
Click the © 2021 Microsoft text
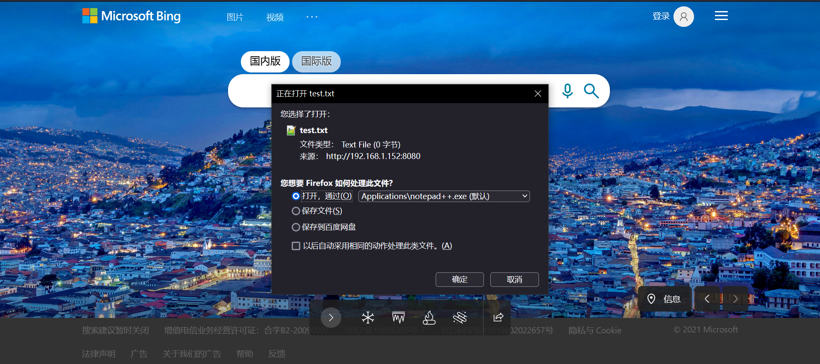coord(706,329)
